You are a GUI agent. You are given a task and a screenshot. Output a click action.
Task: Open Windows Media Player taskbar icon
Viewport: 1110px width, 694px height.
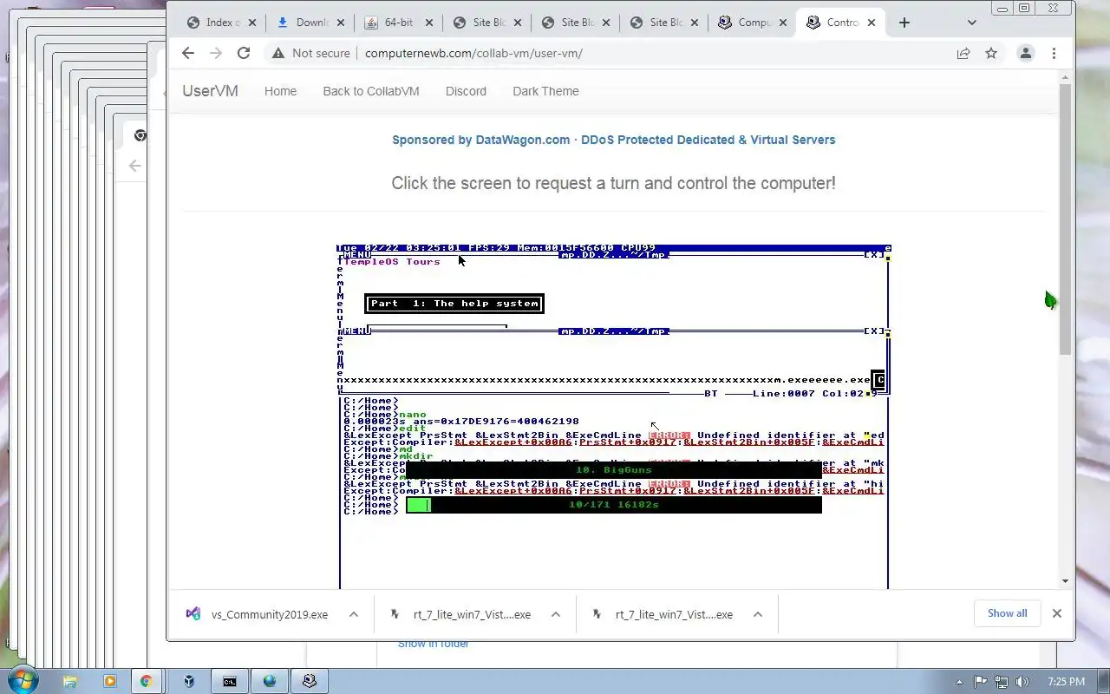coord(110,681)
